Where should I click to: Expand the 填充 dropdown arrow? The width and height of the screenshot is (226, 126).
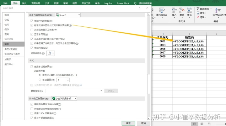[206, 13]
